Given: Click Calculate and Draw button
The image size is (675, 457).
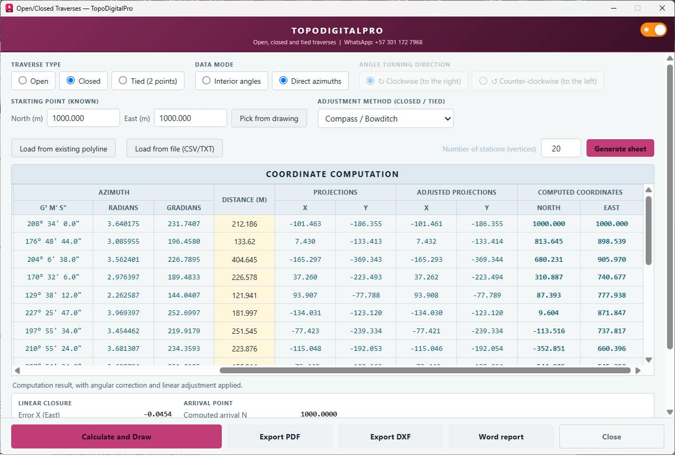Looking at the screenshot, I should [116, 436].
